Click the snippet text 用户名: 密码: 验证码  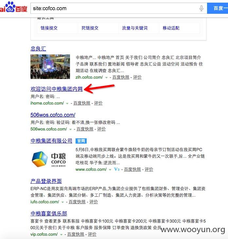click(x=75, y=122)
